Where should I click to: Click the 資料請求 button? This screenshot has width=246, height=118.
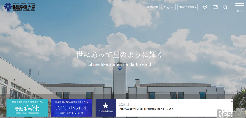click(x=152, y=7)
